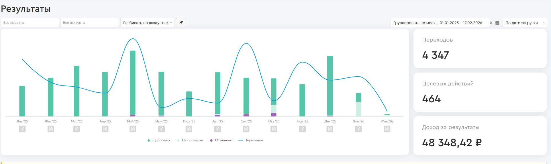Expand the Разбивать по аккаунтам dropdown

147,23
